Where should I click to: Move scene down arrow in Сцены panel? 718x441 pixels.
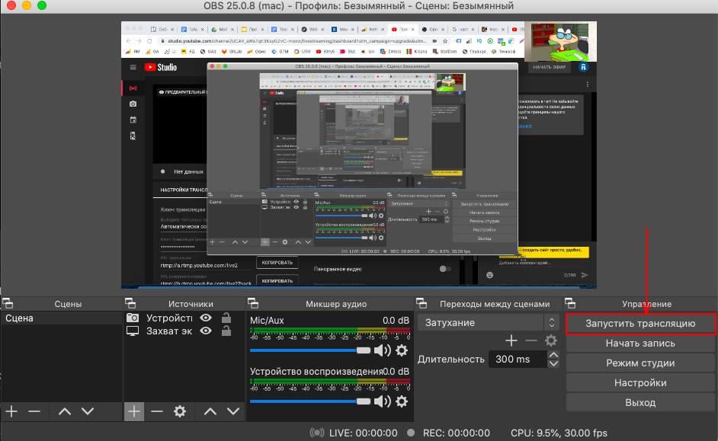pos(88,411)
